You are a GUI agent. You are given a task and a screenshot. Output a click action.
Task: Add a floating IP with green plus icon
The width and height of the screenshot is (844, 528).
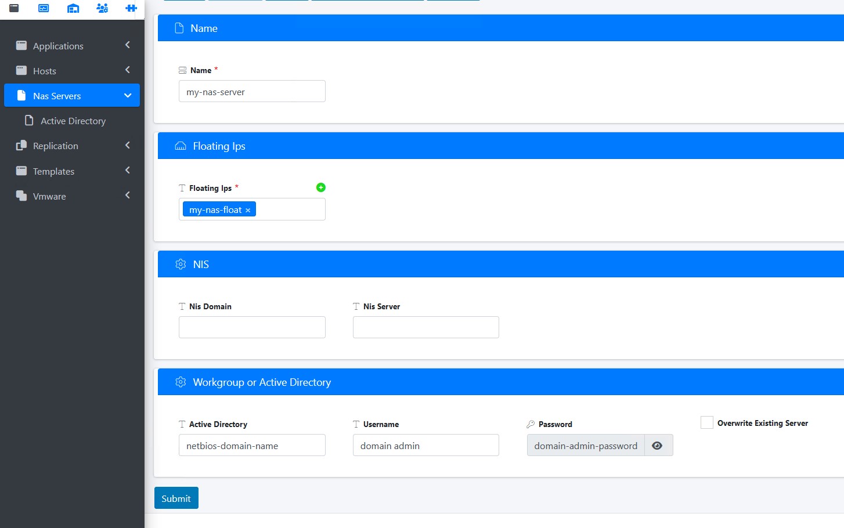pyautogui.click(x=320, y=187)
